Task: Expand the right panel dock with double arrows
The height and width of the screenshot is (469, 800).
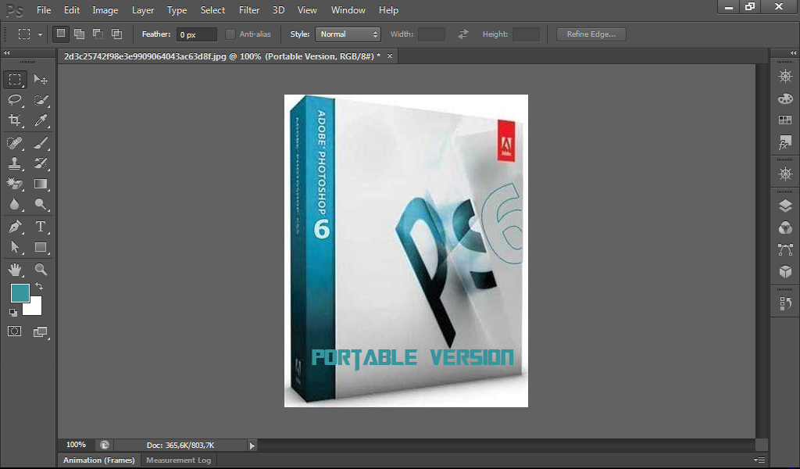Action: coord(794,53)
